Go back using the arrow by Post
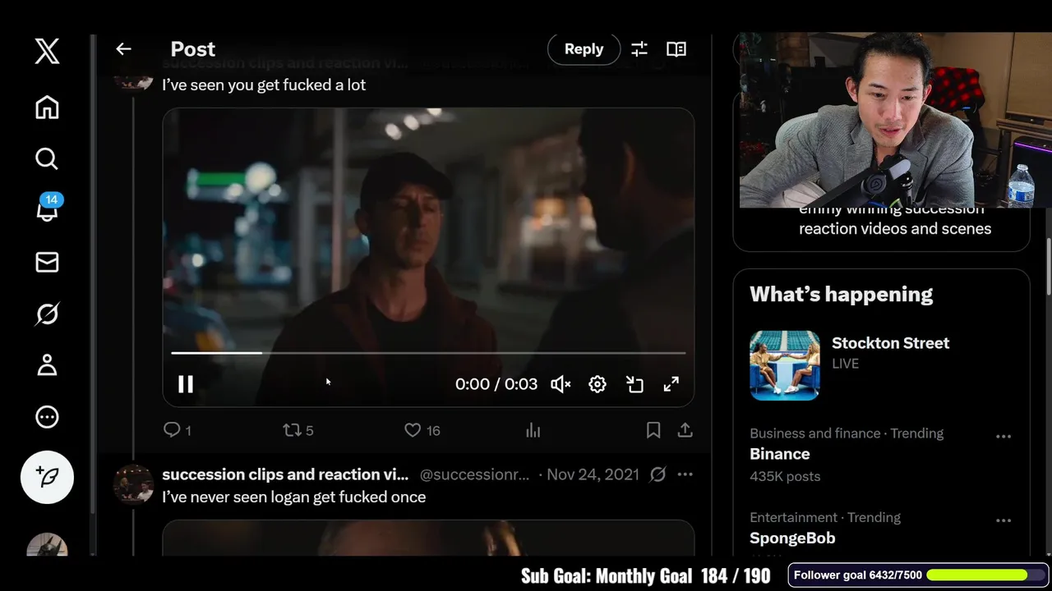The width and height of the screenshot is (1052, 591). 123,49
